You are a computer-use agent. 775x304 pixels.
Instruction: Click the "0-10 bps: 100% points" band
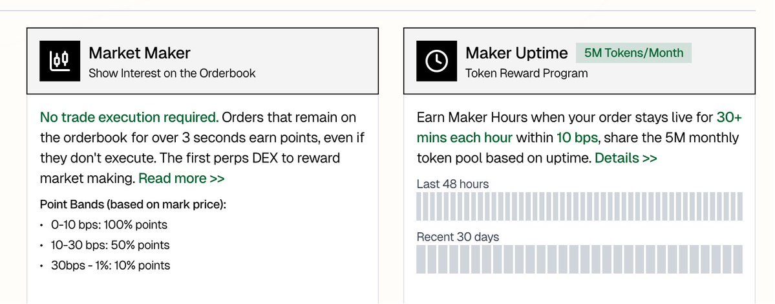[x=109, y=225]
